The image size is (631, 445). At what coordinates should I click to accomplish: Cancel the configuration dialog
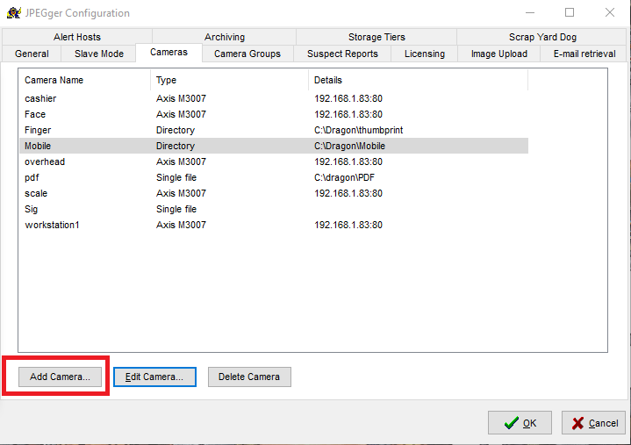click(x=593, y=423)
